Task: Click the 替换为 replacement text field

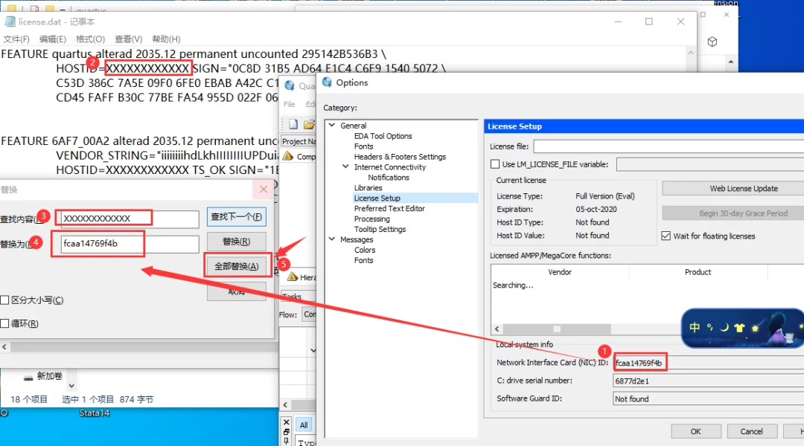Action: coord(130,244)
